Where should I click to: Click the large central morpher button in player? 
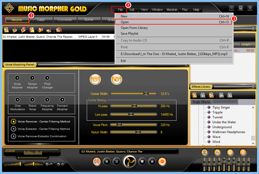coord(130,162)
